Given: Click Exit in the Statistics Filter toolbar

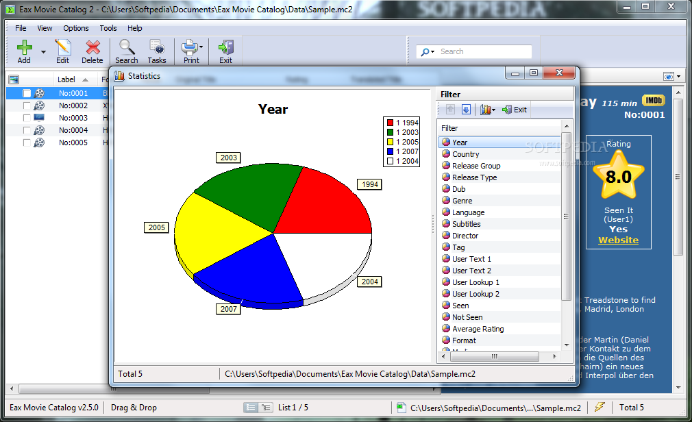Looking at the screenshot, I should pos(515,110).
